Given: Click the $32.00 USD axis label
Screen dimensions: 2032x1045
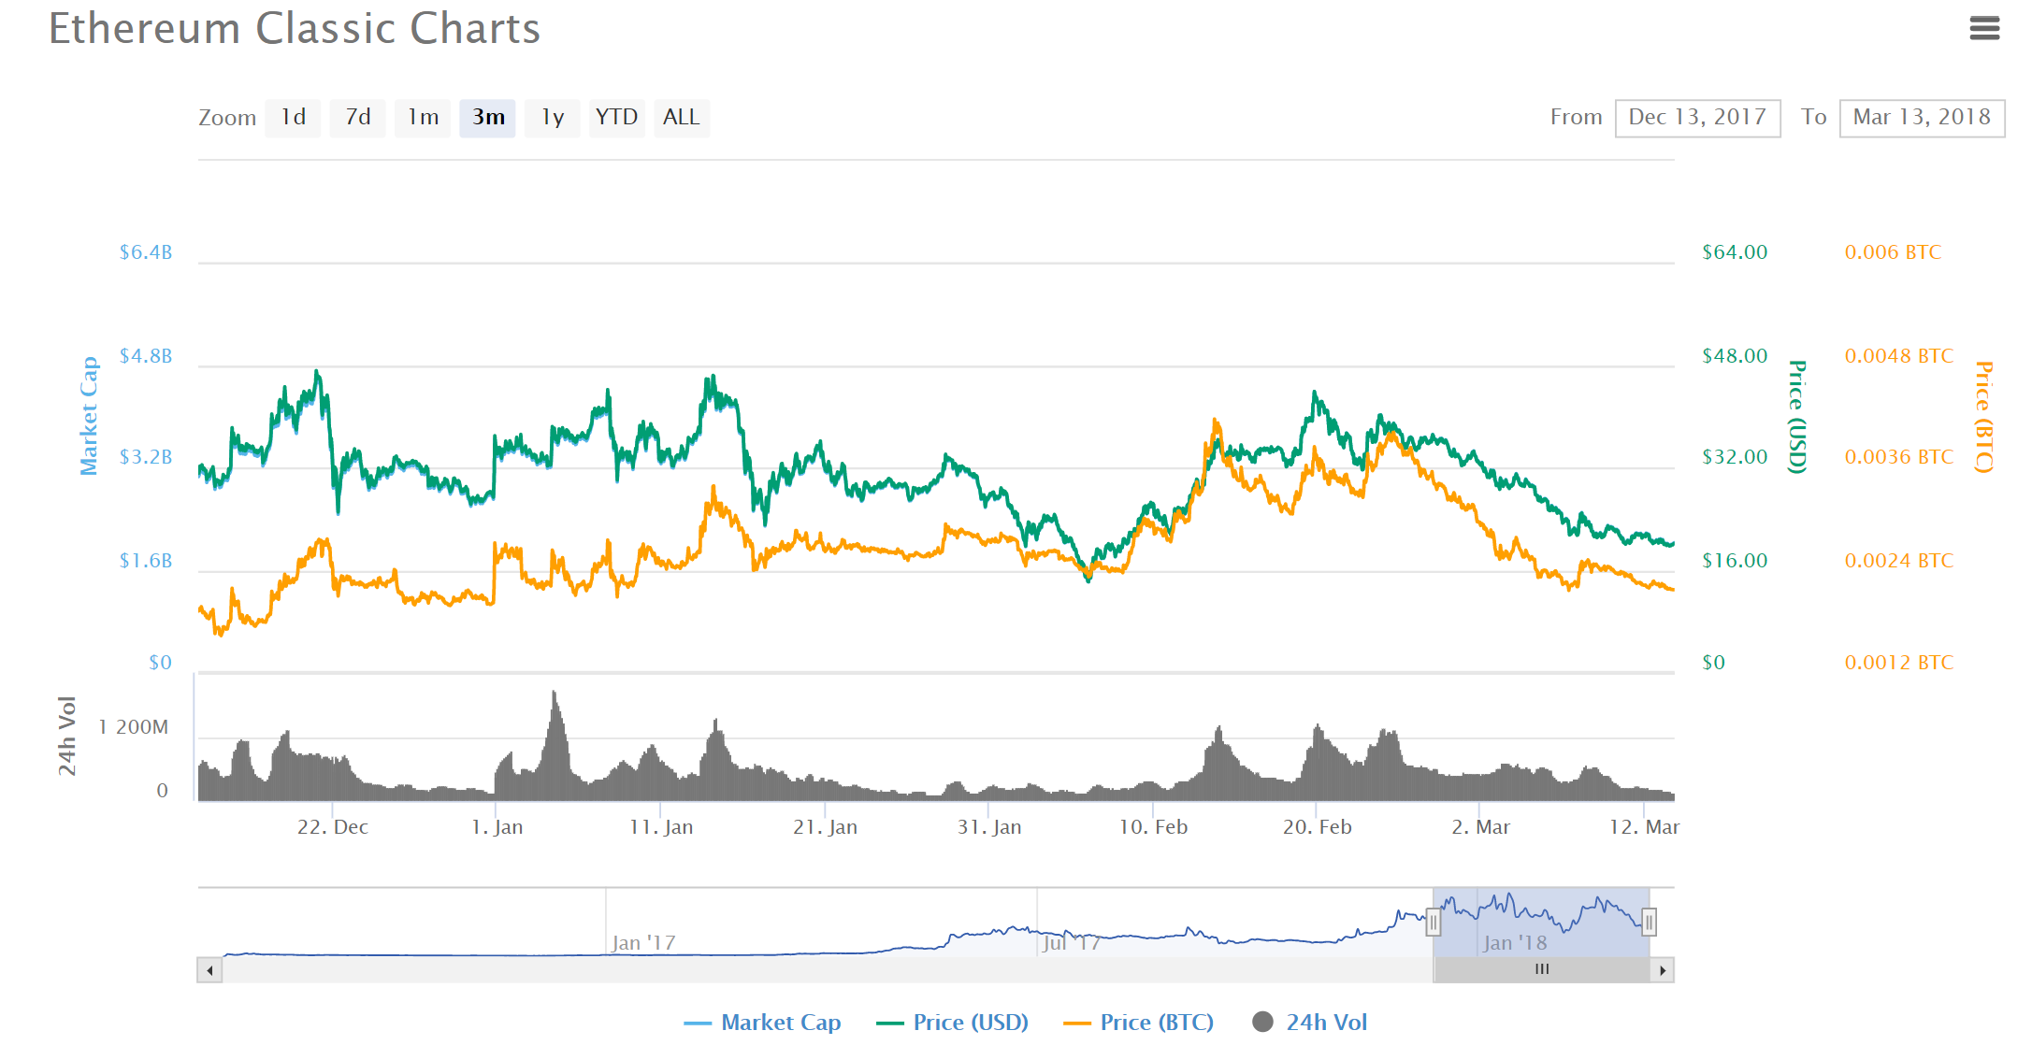Looking at the screenshot, I should coord(1735,457).
